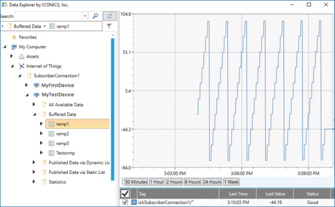Click the Assets node icon
This screenshot has height=207, width=335.
click(x=21, y=57)
